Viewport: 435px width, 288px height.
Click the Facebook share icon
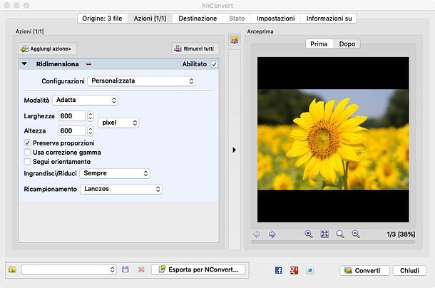[x=278, y=270]
